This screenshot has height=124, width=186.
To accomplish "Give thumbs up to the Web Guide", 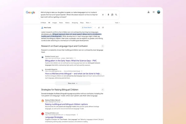I will pyautogui.click(x=99, y=28).
